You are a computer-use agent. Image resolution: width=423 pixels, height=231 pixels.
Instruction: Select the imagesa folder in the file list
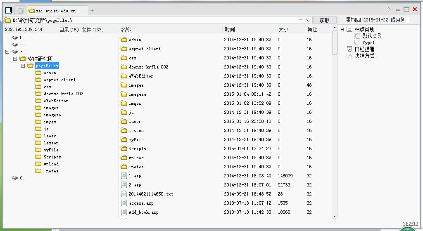click(138, 94)
